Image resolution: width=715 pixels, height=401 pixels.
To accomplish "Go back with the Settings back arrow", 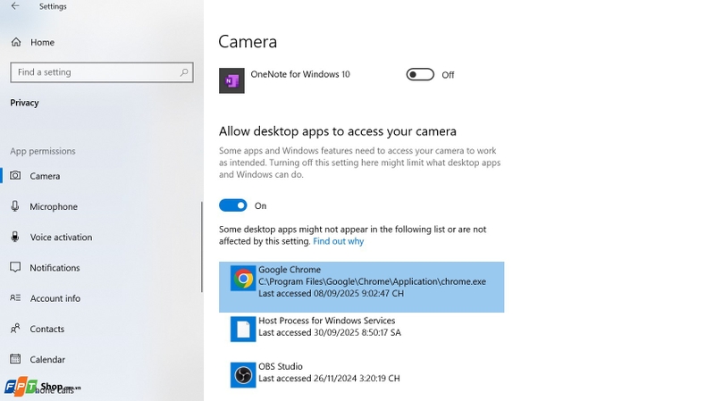I will [x=15, y=6].
